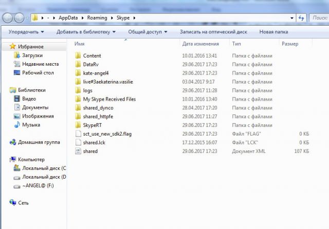Open Изображения library in sidebar
Image resolution: width=329 pixels, height=229 pixels.
[38, 116]
